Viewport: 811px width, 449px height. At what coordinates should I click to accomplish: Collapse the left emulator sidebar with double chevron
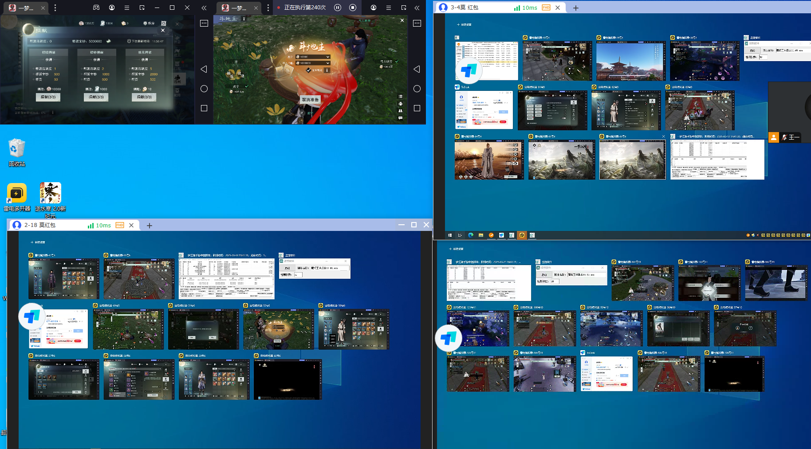coord(204,8)
